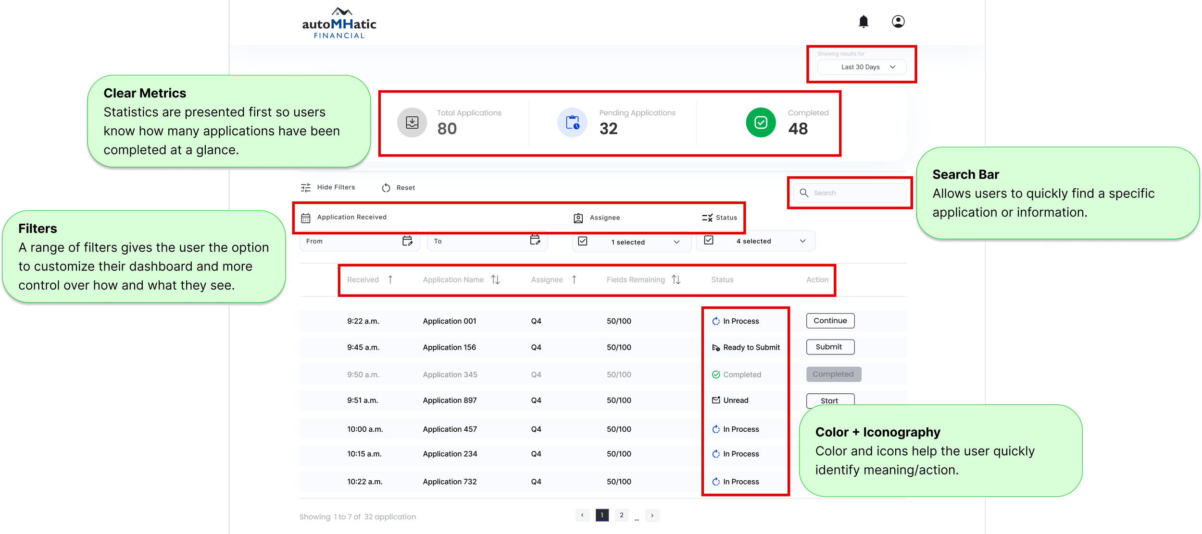Toggle the Status filter checkbox

pyautogui.click(x=708, y=240)
